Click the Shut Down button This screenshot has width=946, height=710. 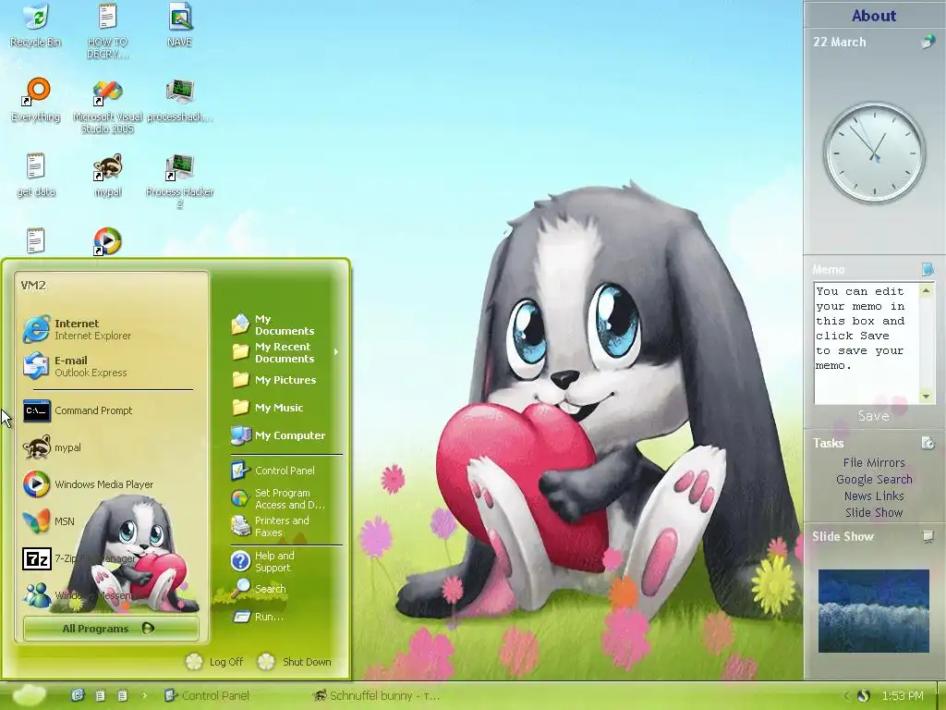click(295, 662)
